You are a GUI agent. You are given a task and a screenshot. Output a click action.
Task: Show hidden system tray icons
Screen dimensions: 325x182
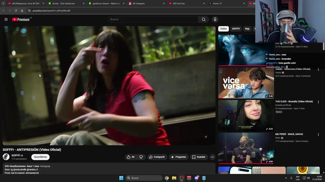(286, 178)
